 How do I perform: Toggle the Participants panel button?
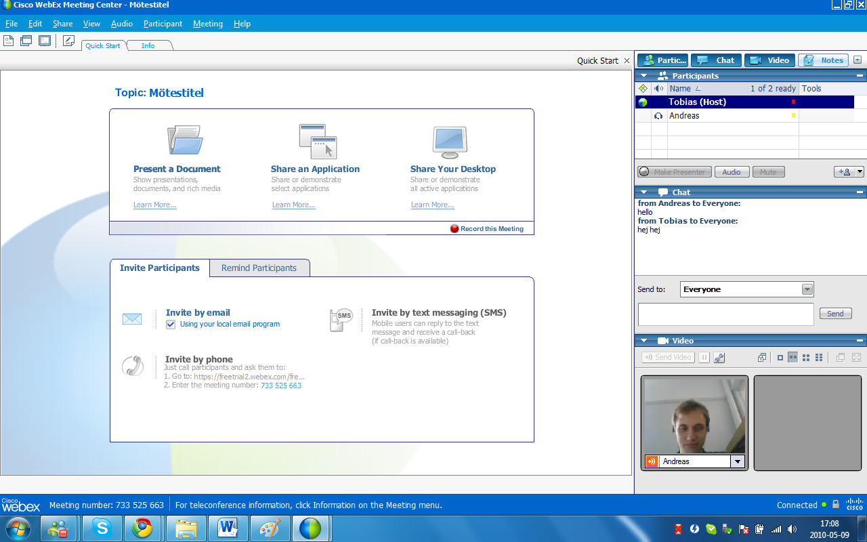[662, 60]
